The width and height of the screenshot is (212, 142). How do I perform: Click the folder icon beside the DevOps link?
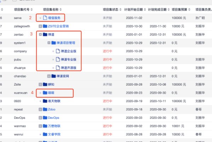pos(45,118)
